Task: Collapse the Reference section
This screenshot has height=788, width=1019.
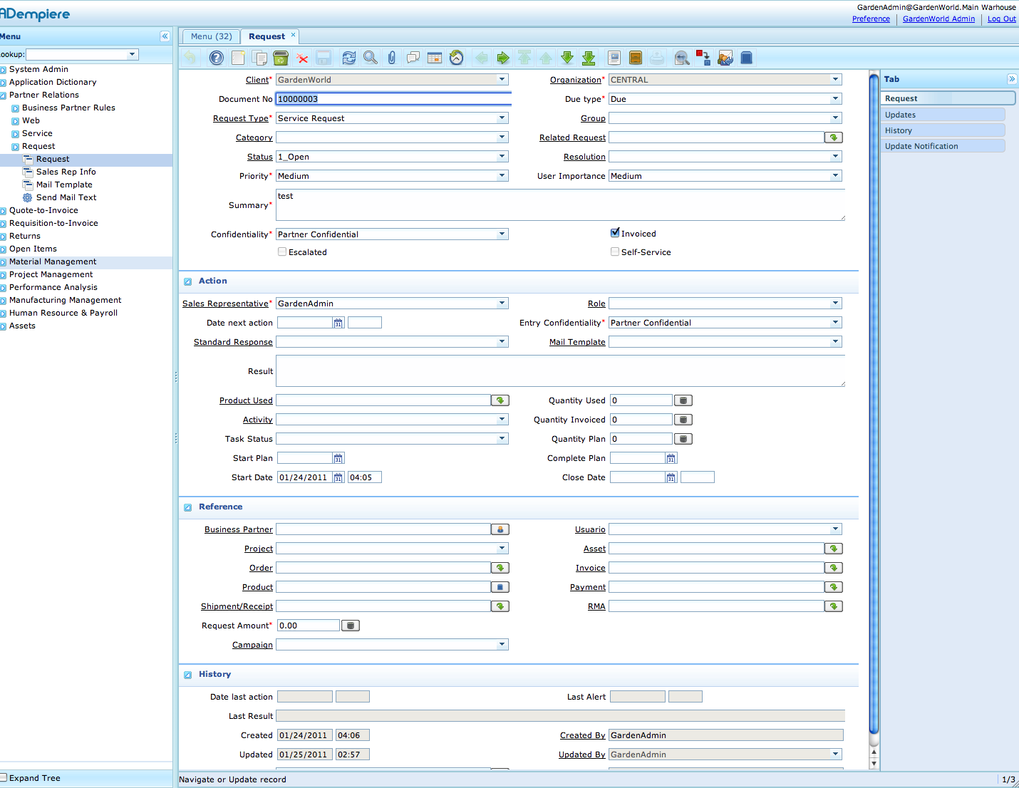Action: pos(188,507)
